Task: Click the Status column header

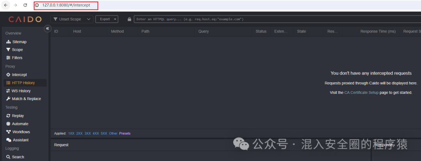Action: tap(261, 31)
